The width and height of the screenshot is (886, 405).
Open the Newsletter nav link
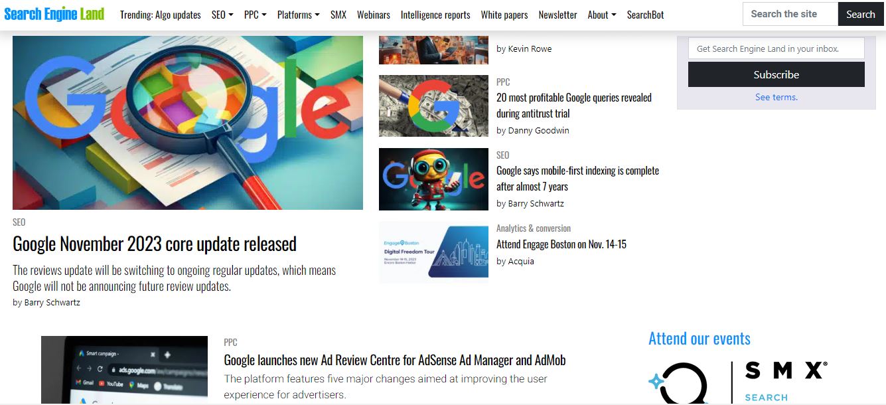point(557,15)
